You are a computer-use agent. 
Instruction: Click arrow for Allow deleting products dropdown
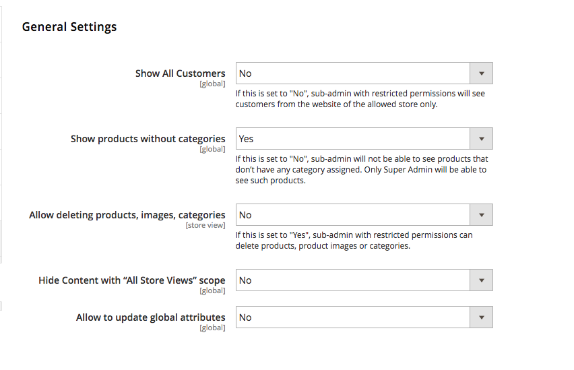[x=481, y=215]
